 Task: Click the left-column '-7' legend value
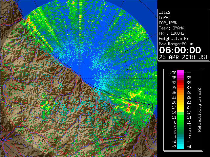coord(174,147)
